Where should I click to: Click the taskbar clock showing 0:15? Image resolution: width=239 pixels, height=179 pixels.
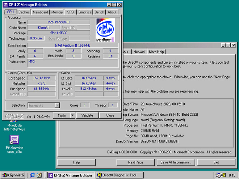click(232, 175)
